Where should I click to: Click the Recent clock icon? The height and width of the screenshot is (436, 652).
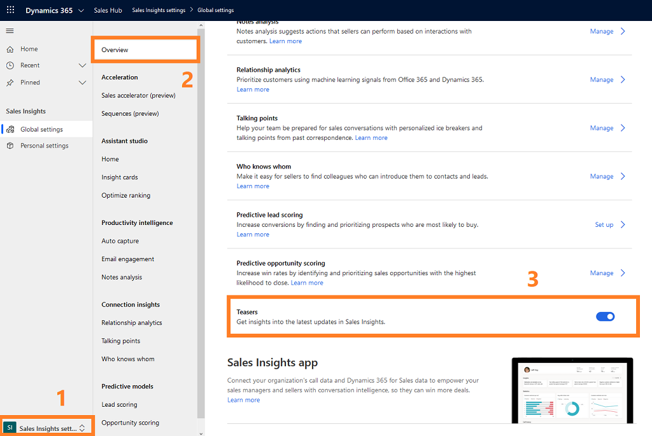(9, 65)
